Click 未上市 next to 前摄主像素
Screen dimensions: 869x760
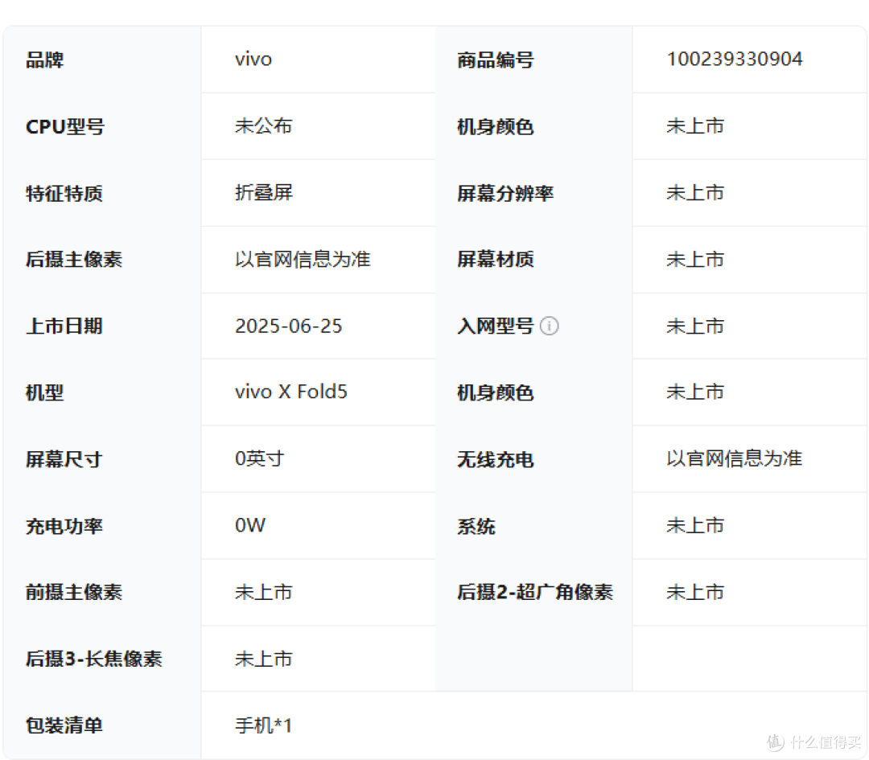[x=263, y=592]
